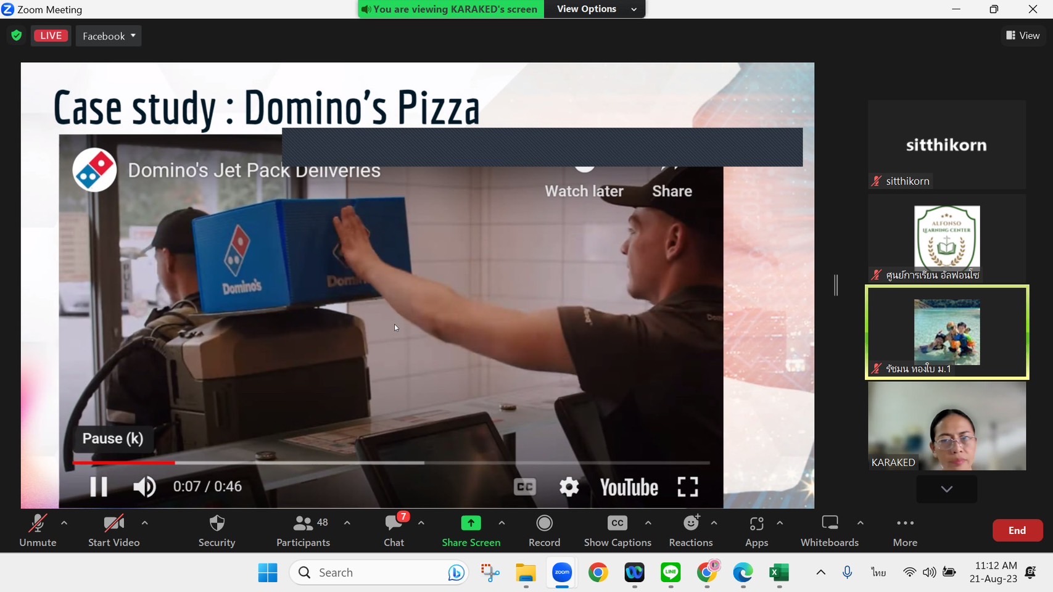Viewport: 1053px width, 592px height.
Task: Open the Chat panel
Action: pyautogui.click(x=394, y=530)
